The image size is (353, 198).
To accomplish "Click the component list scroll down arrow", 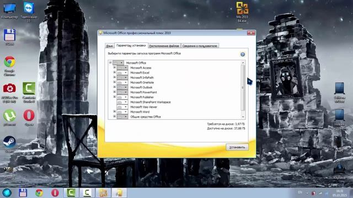I will pos(243,117).
